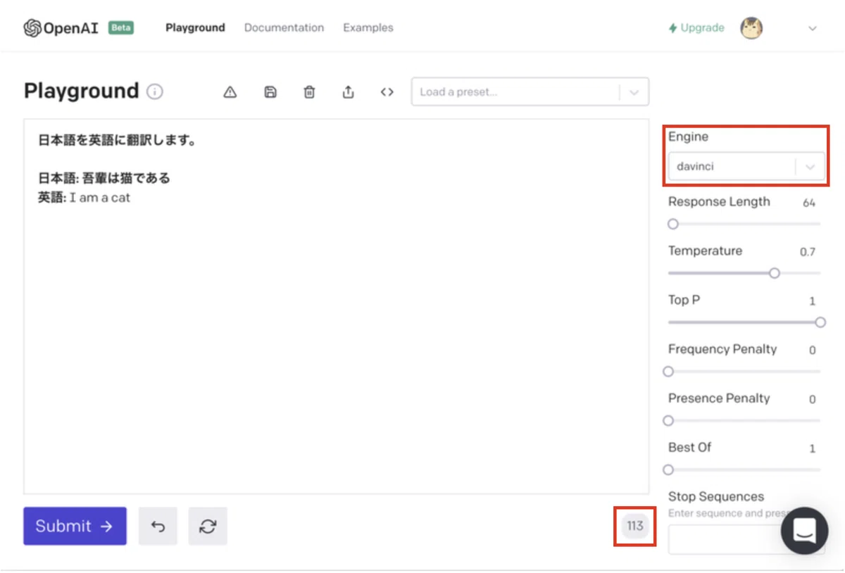Click the Upgrade link
This screenshot has height=573, width=845.
696,28
